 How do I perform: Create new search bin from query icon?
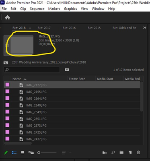coord(67,69)
